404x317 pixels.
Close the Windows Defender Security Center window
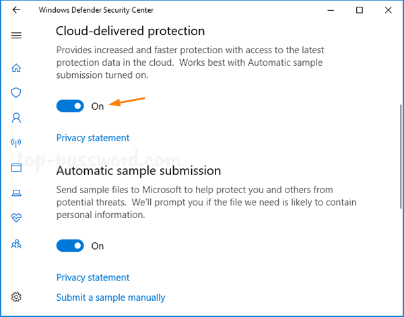click(389, 10)
